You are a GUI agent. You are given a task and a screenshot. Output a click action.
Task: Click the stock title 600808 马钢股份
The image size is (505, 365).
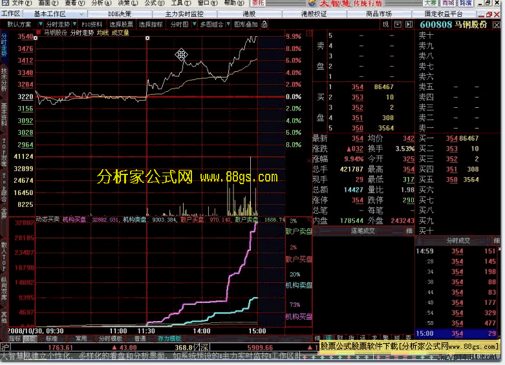coord(453,25)
